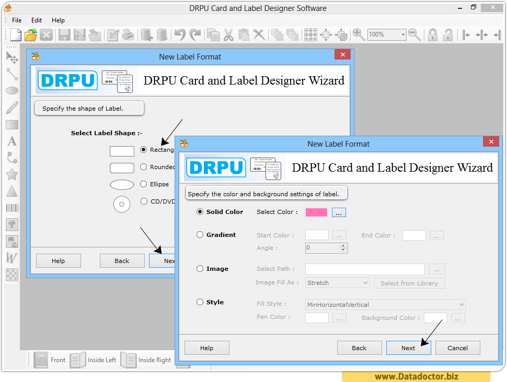Image resolution: width=507 pixels, height=382 pixels.
Task: Pick the Star shape tool
Action: point(11,174)
